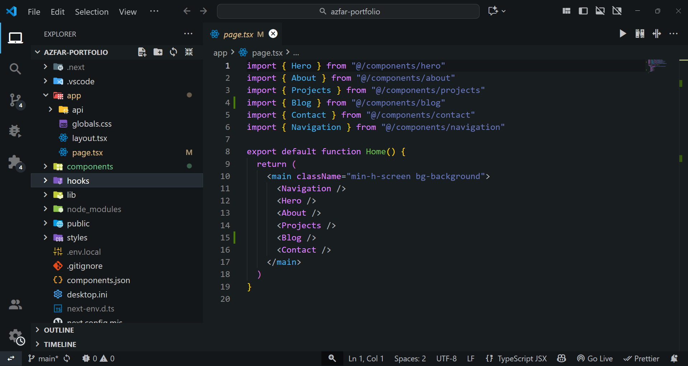
Task: Expand the api folder
Action: coord(50,109)
